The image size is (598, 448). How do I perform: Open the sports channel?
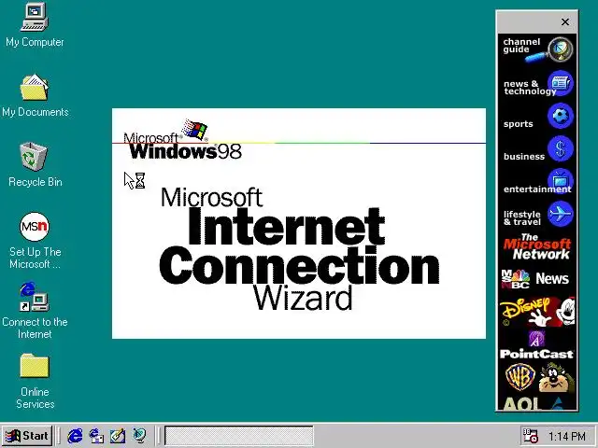tap(537, 118)
